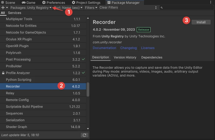Switch to the Scene tab
The height and width of the screenshot is (140, 215).
click(8, 2)
